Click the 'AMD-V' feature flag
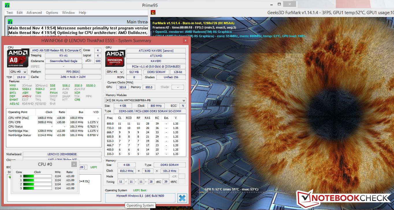This screenshot has height=210, width=394. point(27,96)
